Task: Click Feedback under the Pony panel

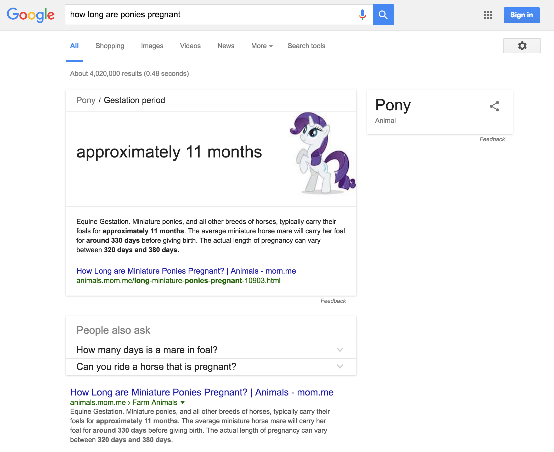Action: [x=492, y=139]
